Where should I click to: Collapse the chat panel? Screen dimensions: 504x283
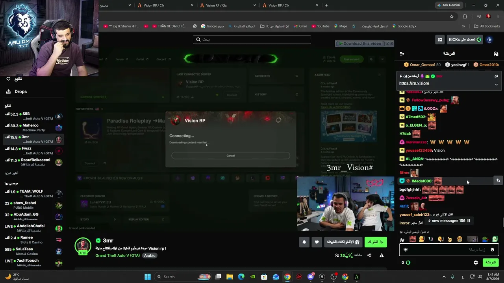402,53
